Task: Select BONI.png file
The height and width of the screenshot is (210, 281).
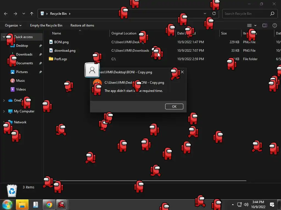Action: point(61,42)
